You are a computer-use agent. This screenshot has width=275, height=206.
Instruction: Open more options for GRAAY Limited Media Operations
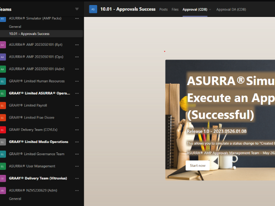[x=77, y=142]
